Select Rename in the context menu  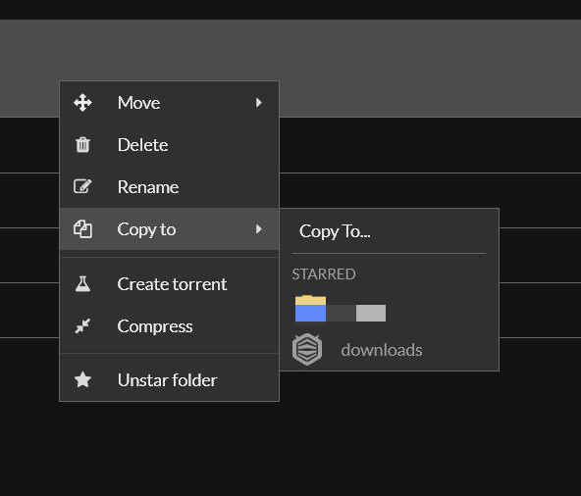coord(170,187)
